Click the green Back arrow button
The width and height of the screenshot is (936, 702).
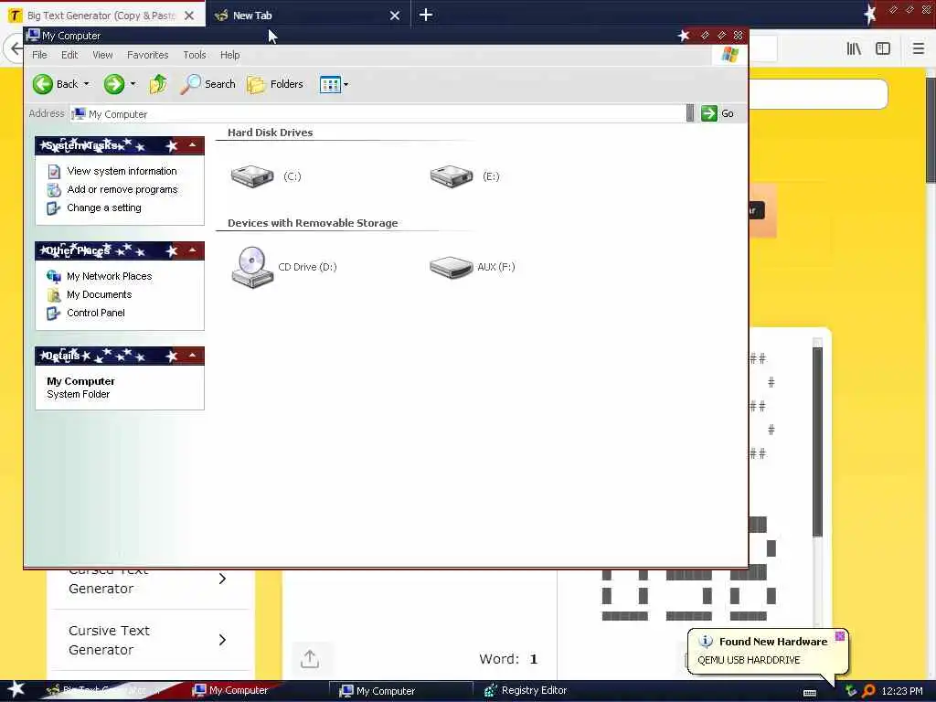point(43,84)
